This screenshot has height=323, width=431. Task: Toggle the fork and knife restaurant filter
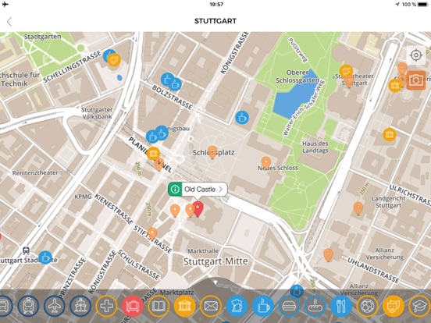341,306
